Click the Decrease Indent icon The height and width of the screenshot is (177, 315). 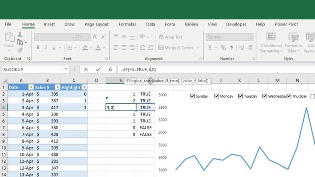tap(142, 48)
